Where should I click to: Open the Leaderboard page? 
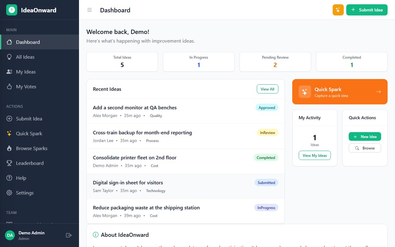[x=39, y=163]
